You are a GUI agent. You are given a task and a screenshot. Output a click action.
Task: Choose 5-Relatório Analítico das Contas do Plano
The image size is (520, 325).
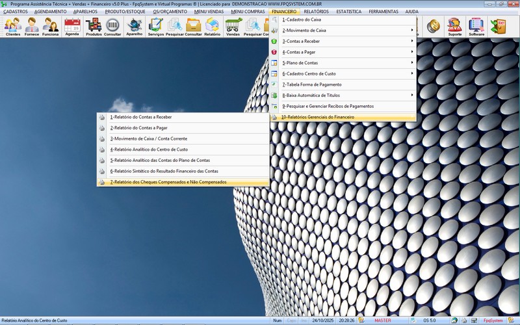pyautogui.click(x=183, y=160)
